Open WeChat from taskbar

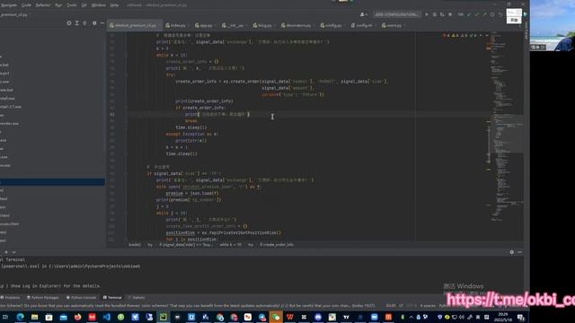pyautogui.click(x=276, y=317)
